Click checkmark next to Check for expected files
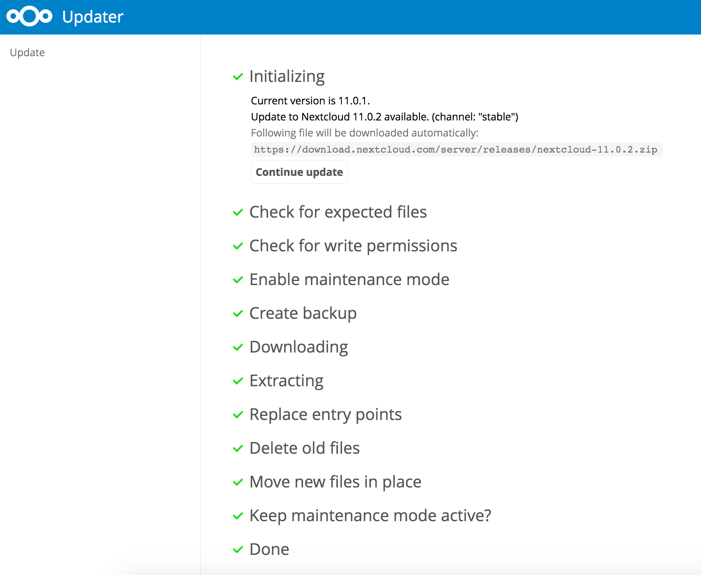The height and width of the screenshot is (575, 701). [238, 212]
